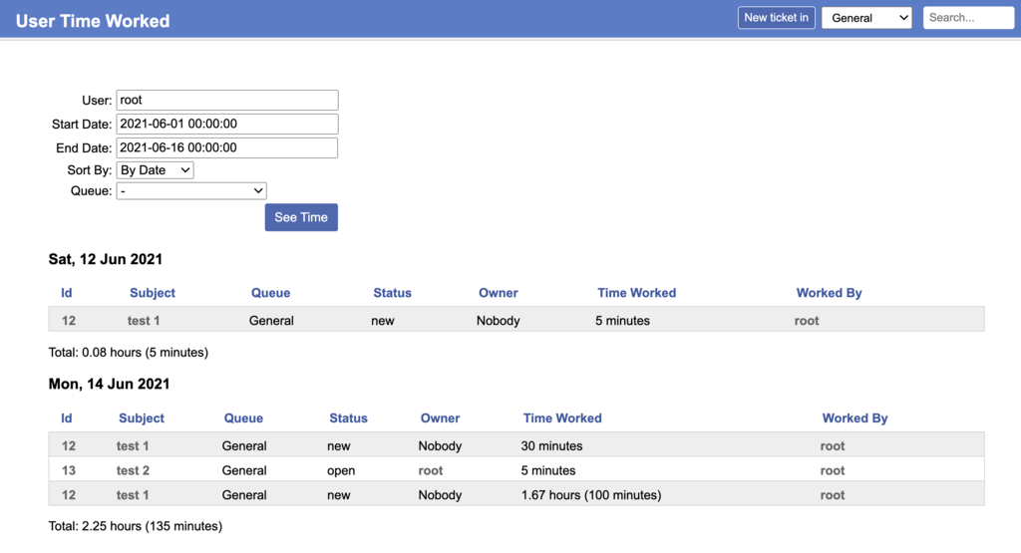
Task: Click Subject header in Mon 14 Jun table
Action: [142, 418]
